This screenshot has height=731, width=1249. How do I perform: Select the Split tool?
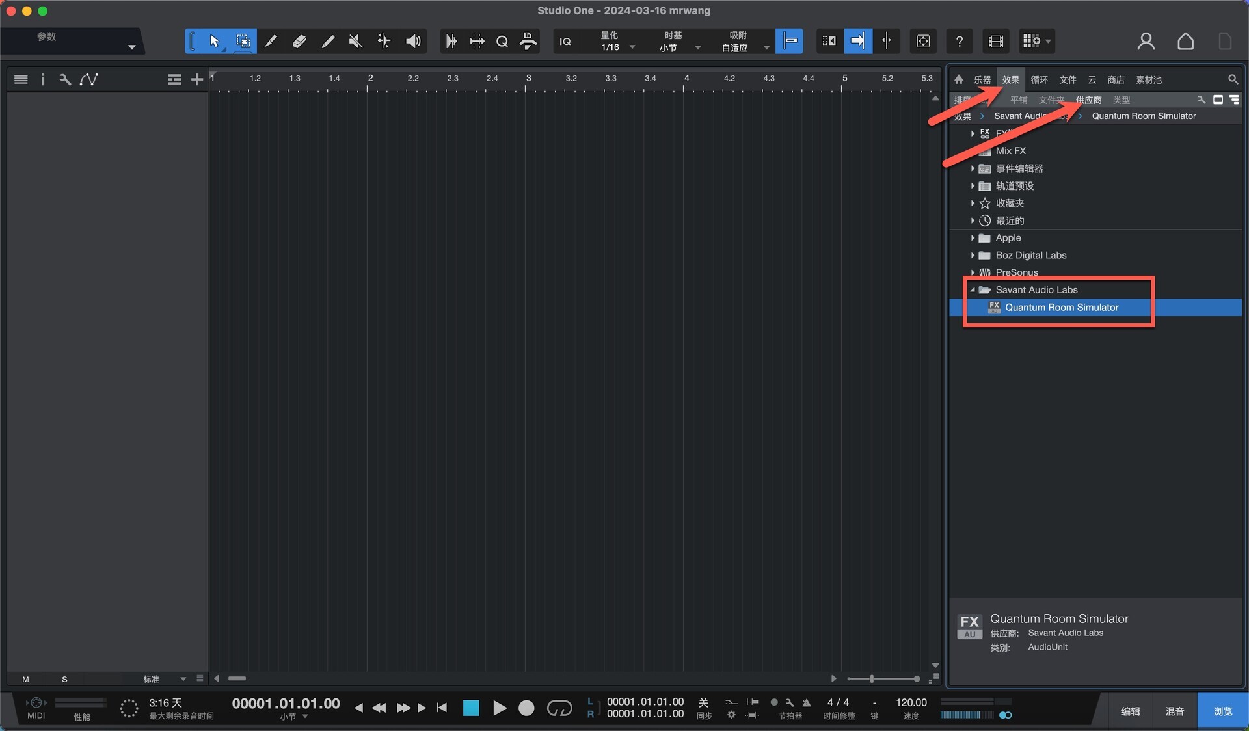(x=271, y=41)
